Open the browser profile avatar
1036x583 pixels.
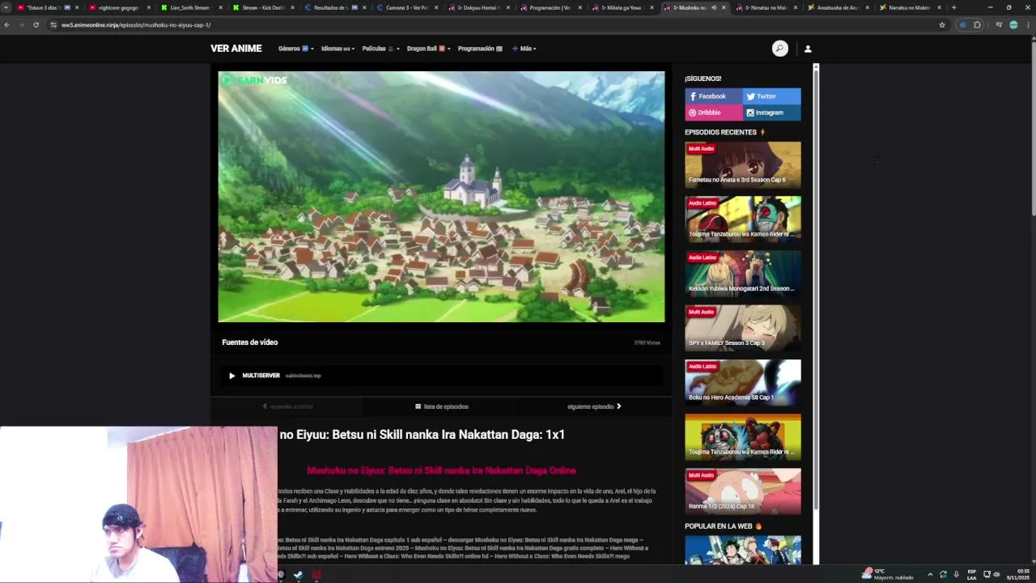tap(1013, 25)
